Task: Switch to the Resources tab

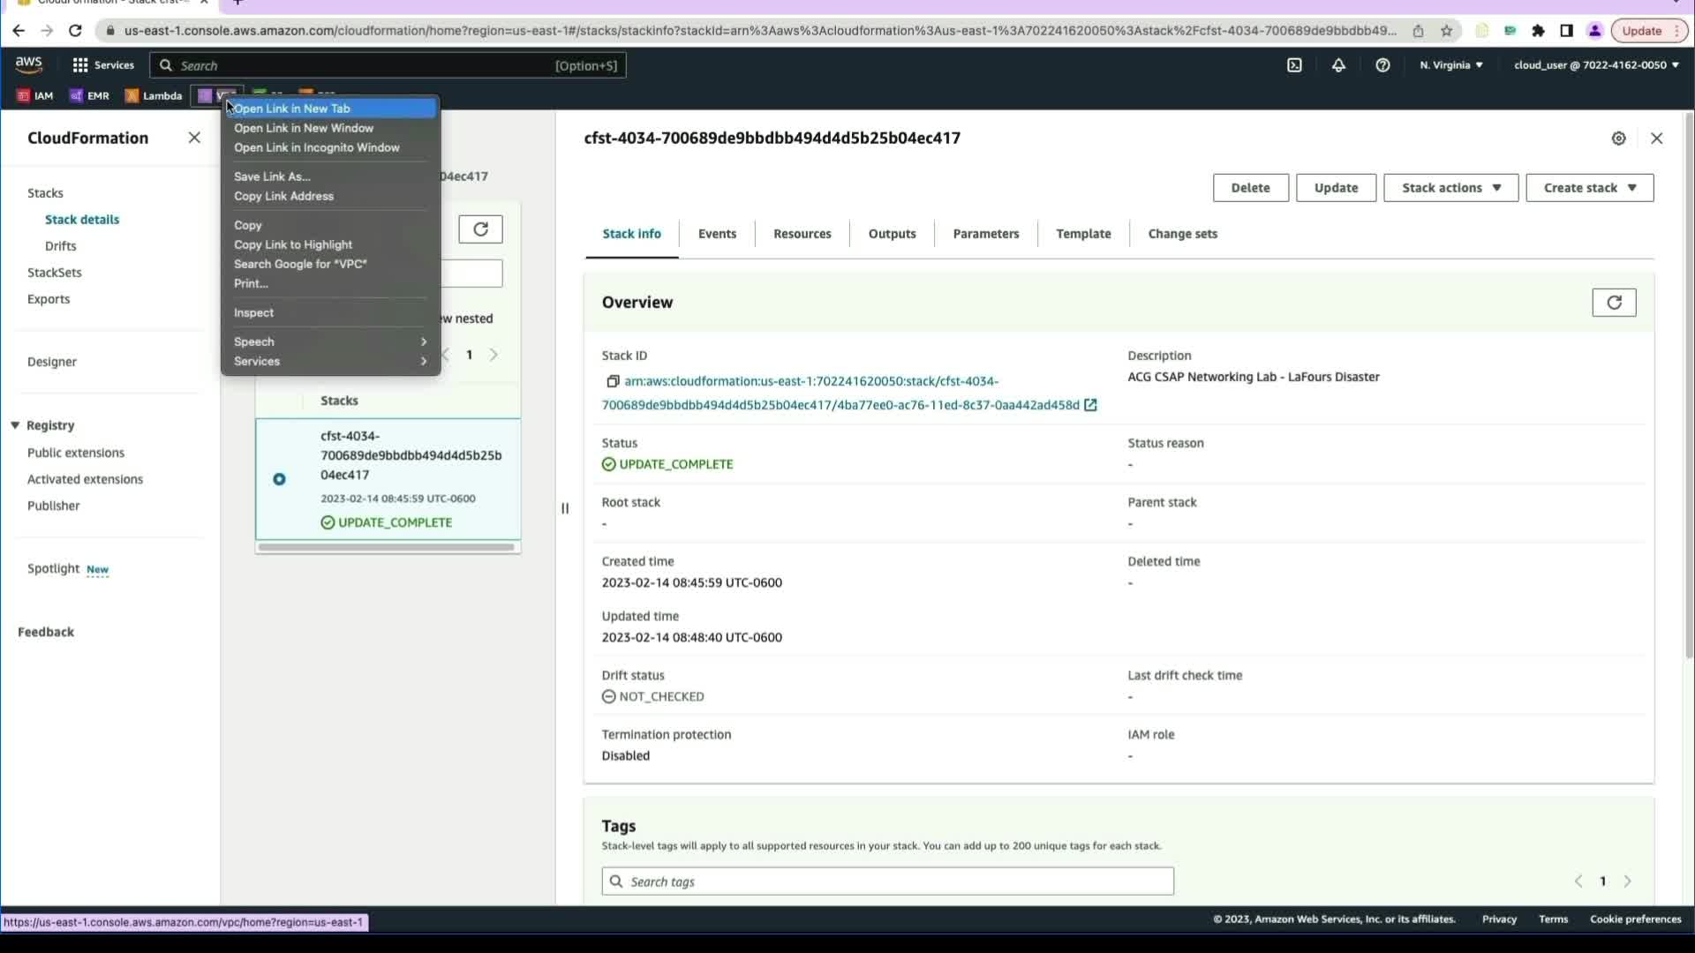Action: (802, 234)
